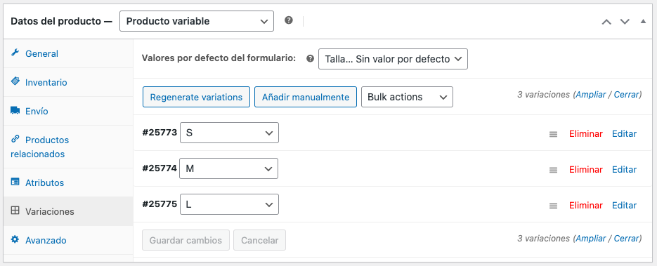
Task: Open size dropdown for variation #25775
Action: coord(229,204)
